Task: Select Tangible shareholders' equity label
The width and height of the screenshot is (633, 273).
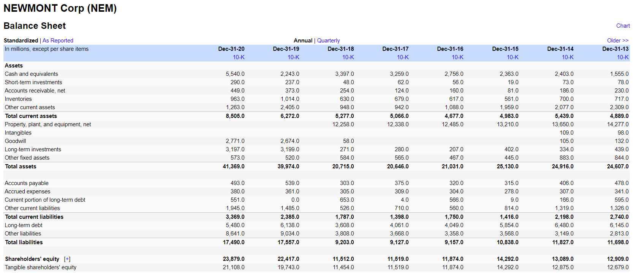Action: click(x=40, y=267)
